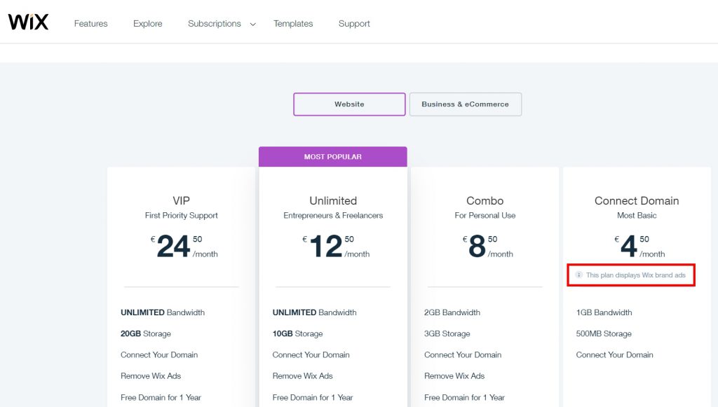Select the Website plans tab
Image resolution: width=718 pixels, height=407 pixels.
[349, 104]
